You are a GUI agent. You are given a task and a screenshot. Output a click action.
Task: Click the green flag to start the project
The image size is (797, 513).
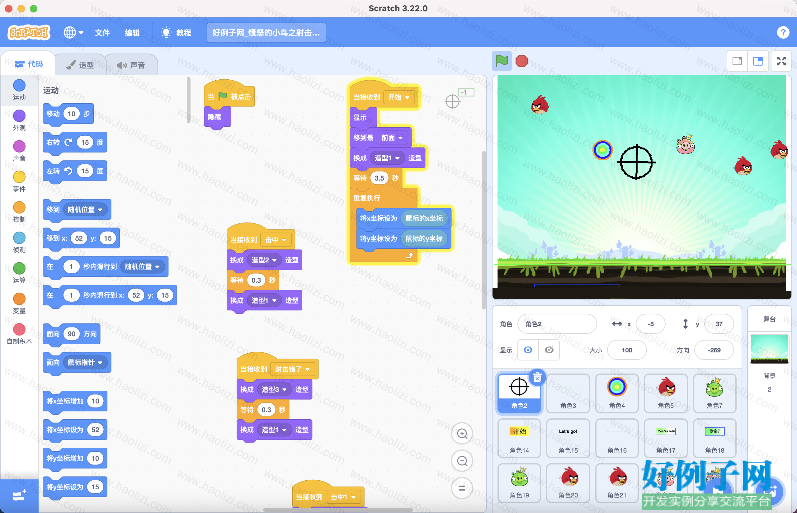point(502,61)
